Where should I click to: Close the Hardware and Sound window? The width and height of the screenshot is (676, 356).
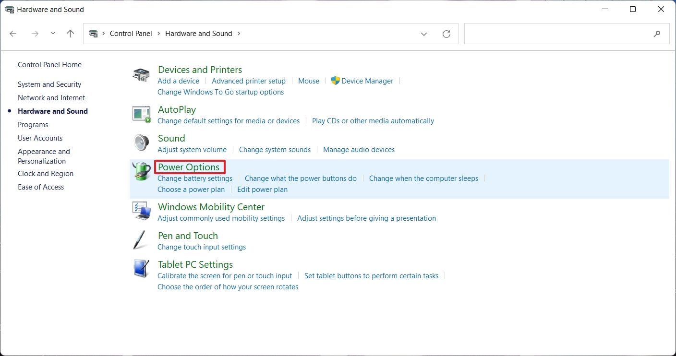(661, 9)
